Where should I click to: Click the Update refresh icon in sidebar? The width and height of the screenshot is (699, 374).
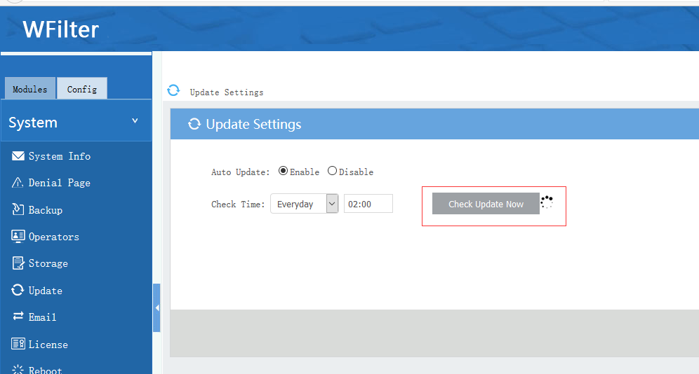point(18,290)
